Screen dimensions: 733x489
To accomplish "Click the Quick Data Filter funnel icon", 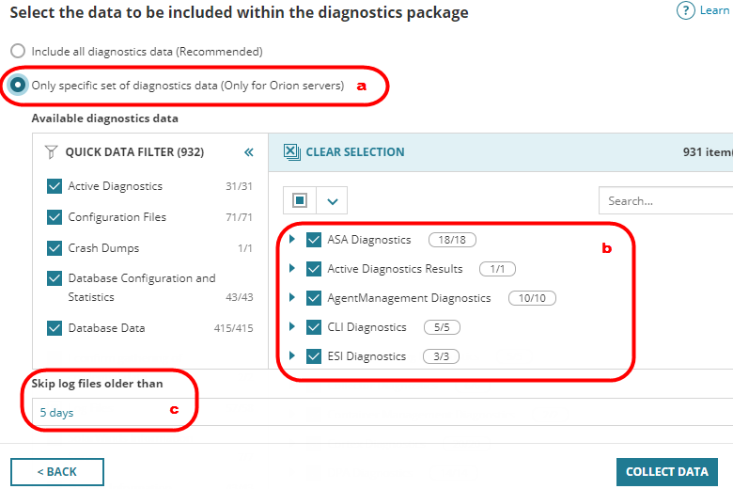I will click(52, 151).
